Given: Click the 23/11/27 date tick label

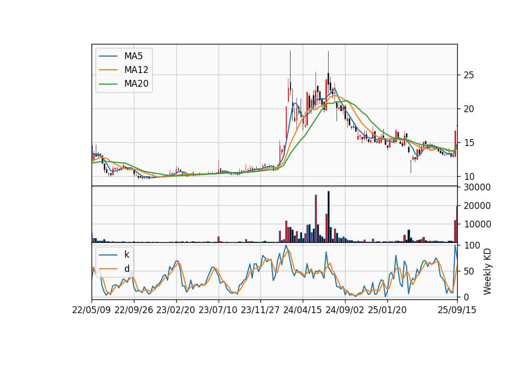Looking at the screenshot, I should [x=260, y=310].
